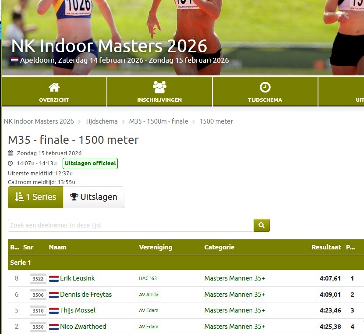Click the Uitslagen officieel status badge

90,163
